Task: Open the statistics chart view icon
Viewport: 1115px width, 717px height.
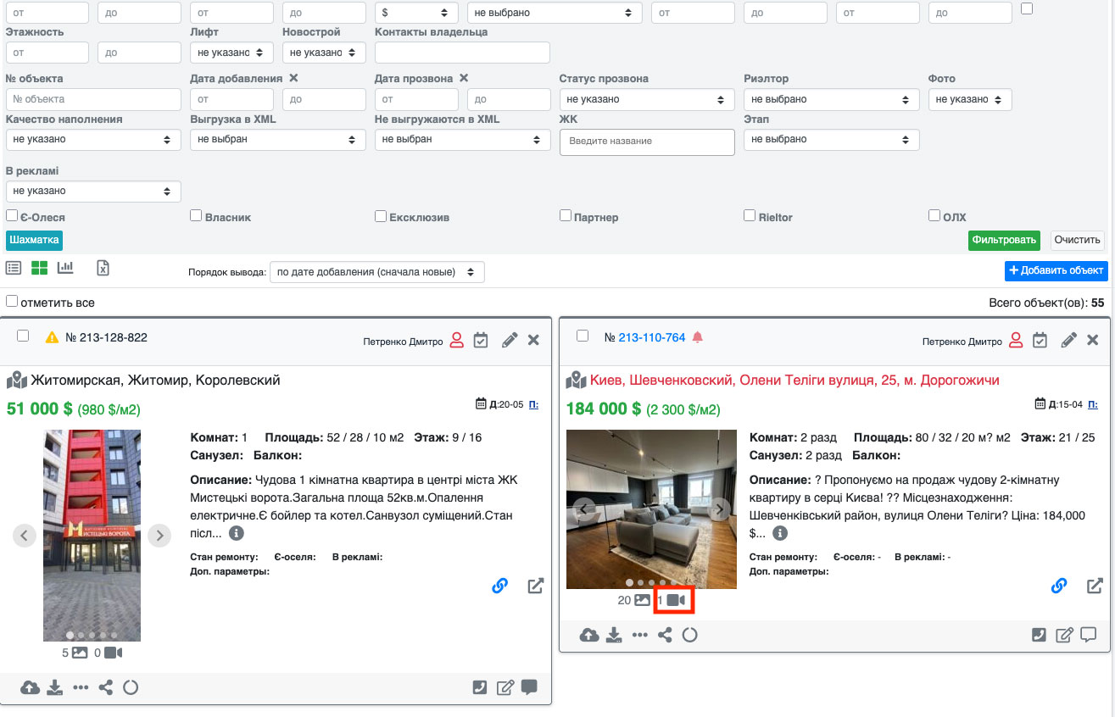Action: point(65,269)
